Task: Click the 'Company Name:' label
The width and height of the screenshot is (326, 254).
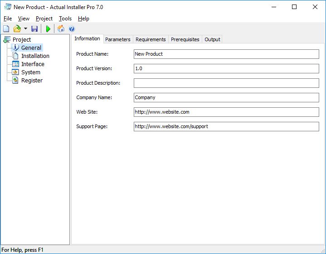Action: coord(94,97)
